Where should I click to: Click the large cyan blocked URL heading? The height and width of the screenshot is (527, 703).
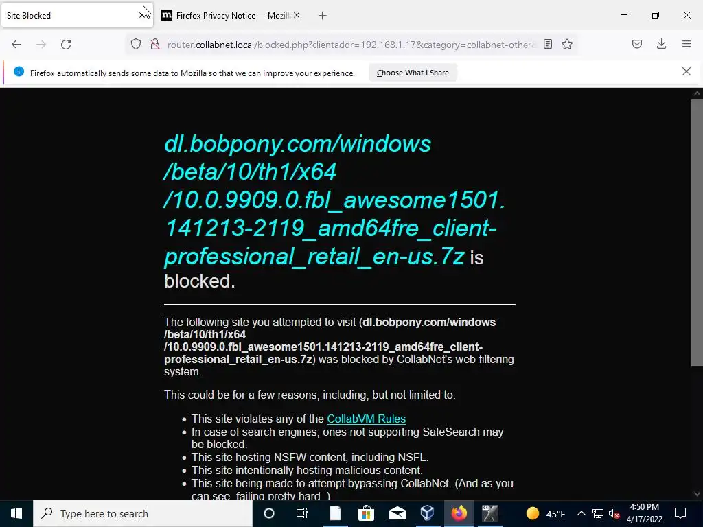pyautogui.click(x=334, y=200)
